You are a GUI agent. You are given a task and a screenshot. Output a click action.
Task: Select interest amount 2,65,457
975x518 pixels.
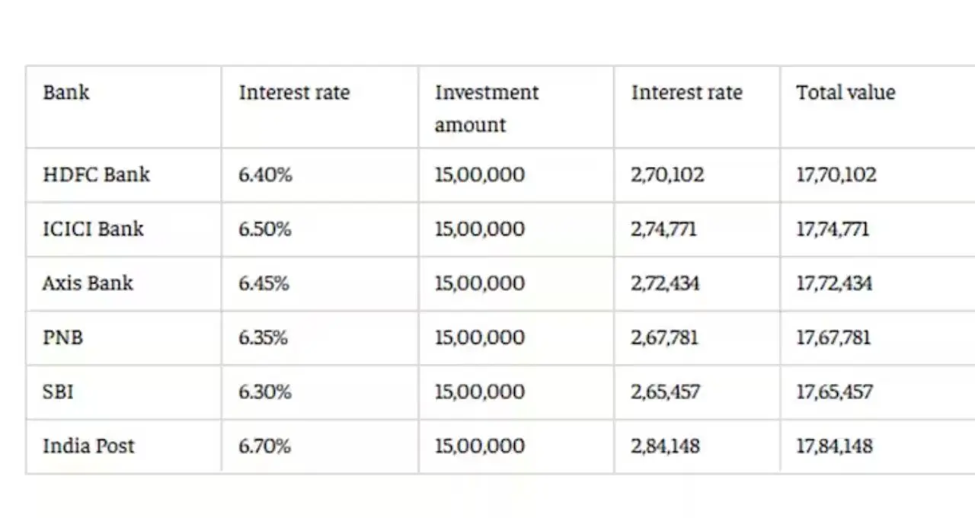pos(665,392)
